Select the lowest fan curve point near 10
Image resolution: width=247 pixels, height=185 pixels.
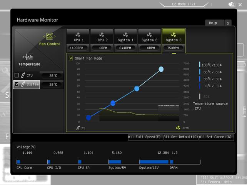click(x=88, y=118)
